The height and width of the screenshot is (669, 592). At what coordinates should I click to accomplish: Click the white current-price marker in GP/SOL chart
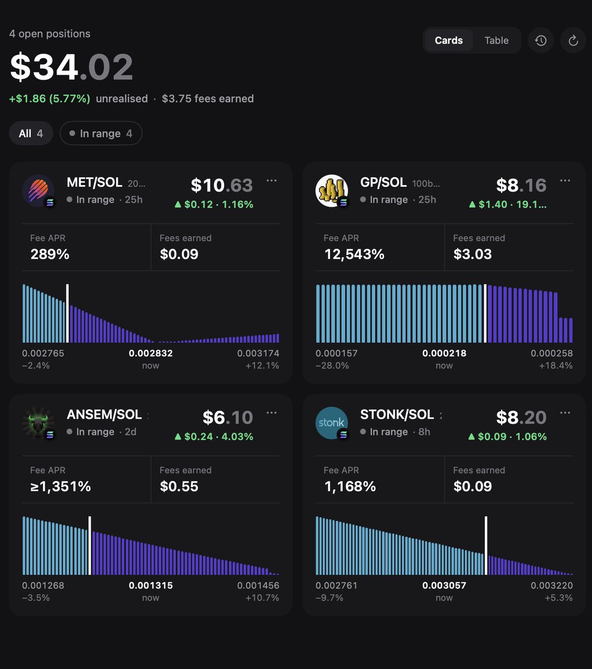pyautogui.click(x=485, y=313)
